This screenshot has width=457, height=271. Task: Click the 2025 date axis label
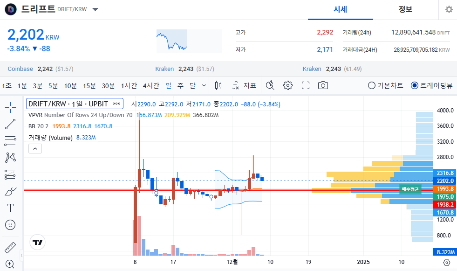(x=363, y=262)
